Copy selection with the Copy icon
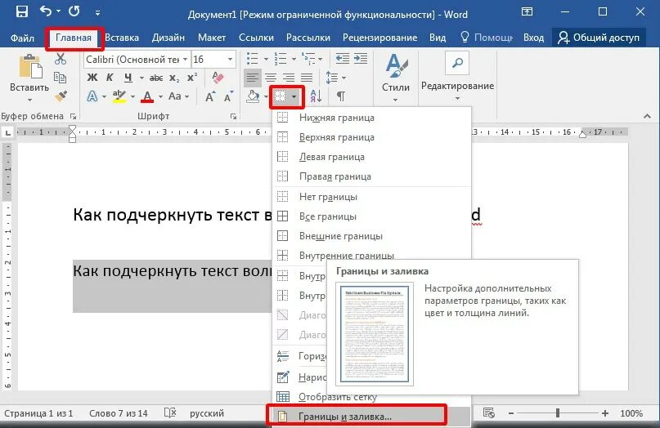The width and height of the screenshot is (660, 428). (x=61, y=78)
